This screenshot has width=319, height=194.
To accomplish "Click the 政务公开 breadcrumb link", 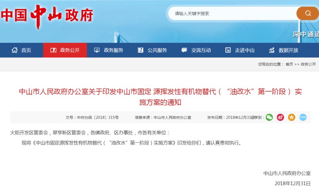I will (308, 64).
